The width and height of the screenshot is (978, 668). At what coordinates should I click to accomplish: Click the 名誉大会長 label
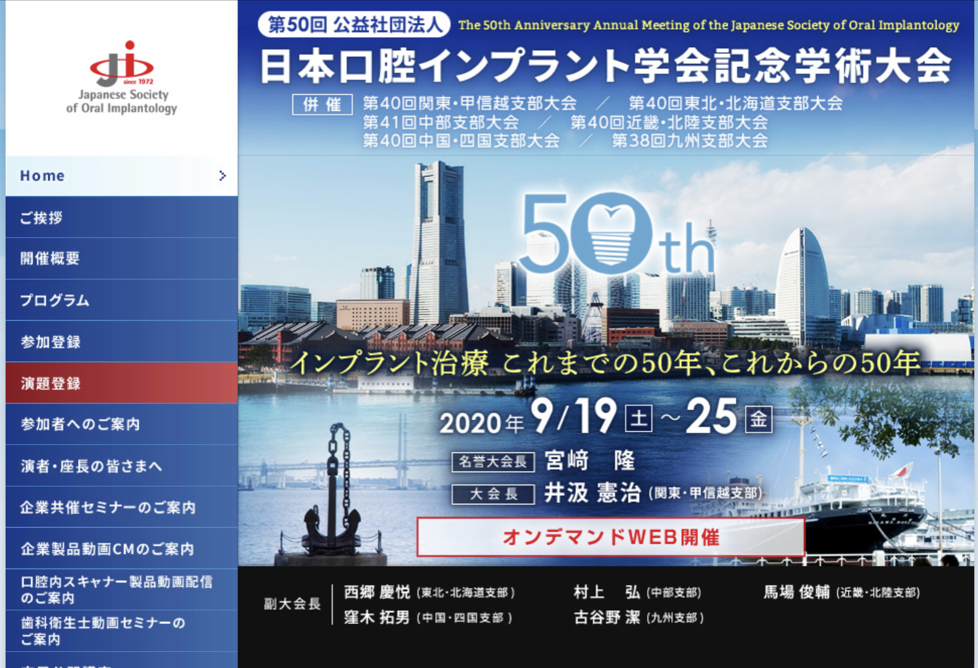493,462
